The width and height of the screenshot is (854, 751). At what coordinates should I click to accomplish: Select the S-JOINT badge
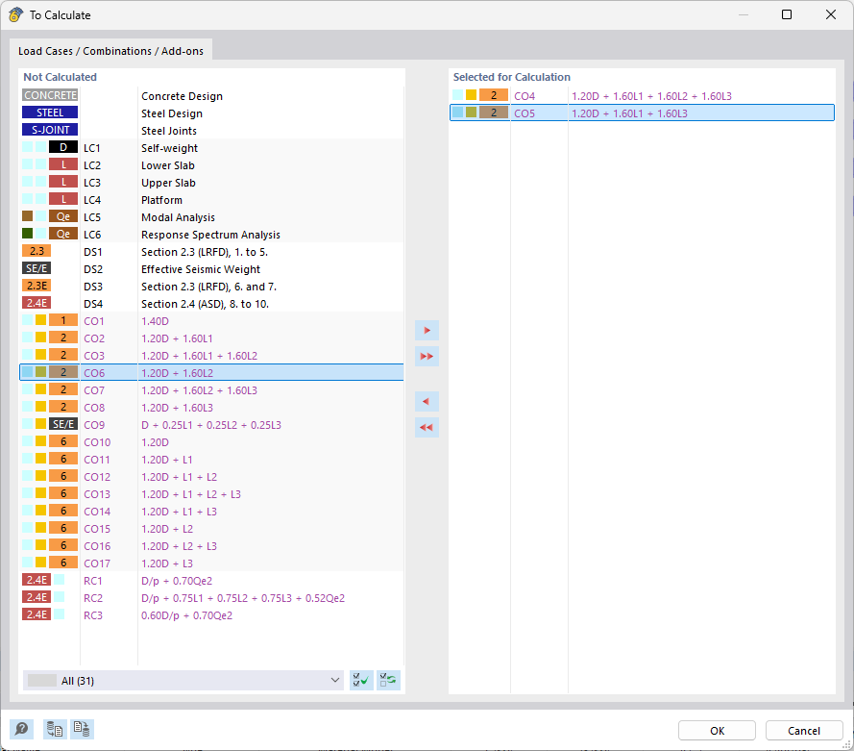pyautogui.click(x=50, y=130)
